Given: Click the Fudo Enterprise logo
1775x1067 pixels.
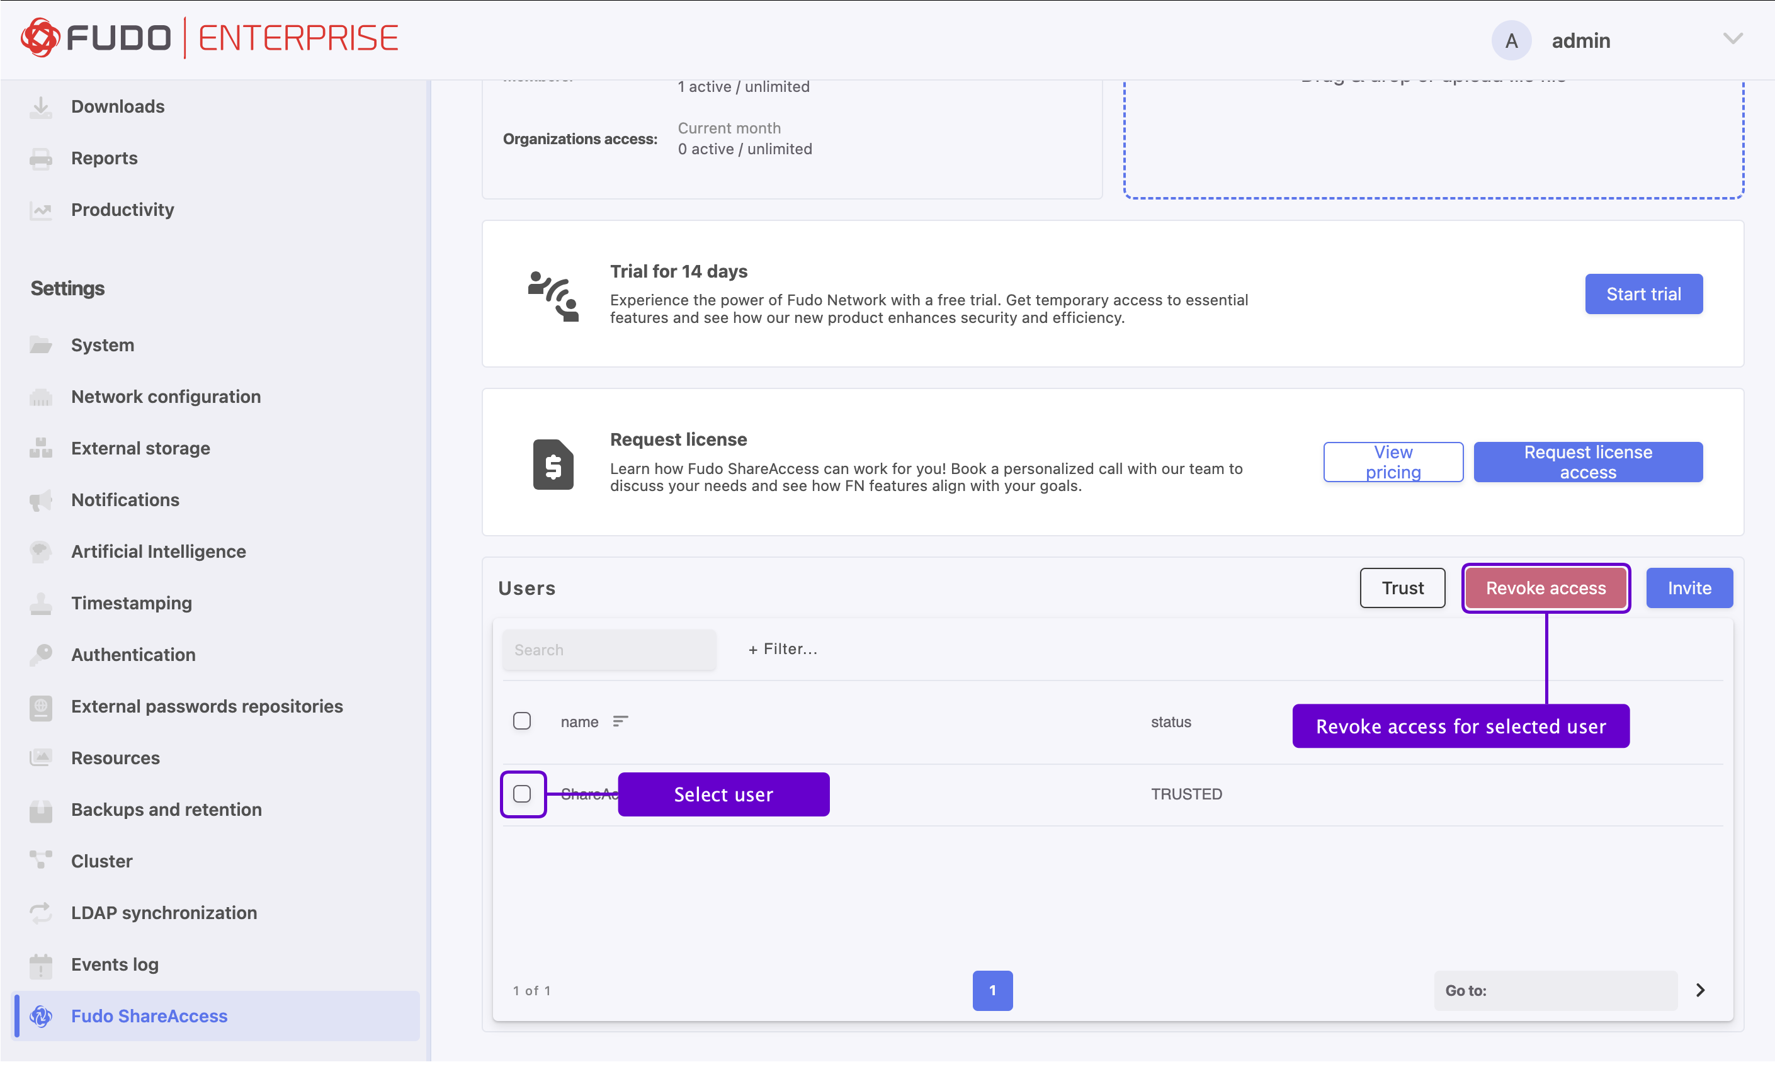Looking at the screenshot, I should click(x=209, y=38).
